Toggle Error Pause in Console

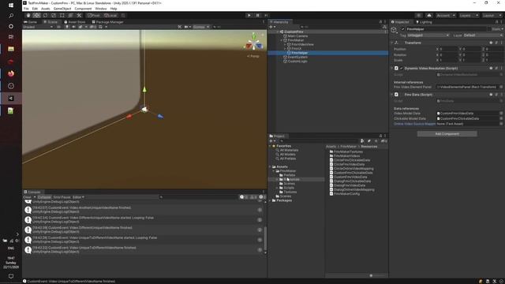(62, 197)
